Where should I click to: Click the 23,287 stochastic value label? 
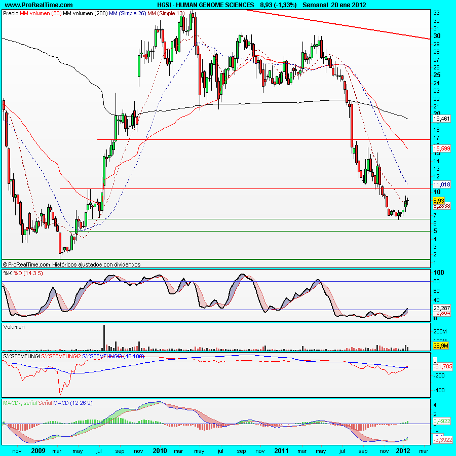[x=441, y=308]
